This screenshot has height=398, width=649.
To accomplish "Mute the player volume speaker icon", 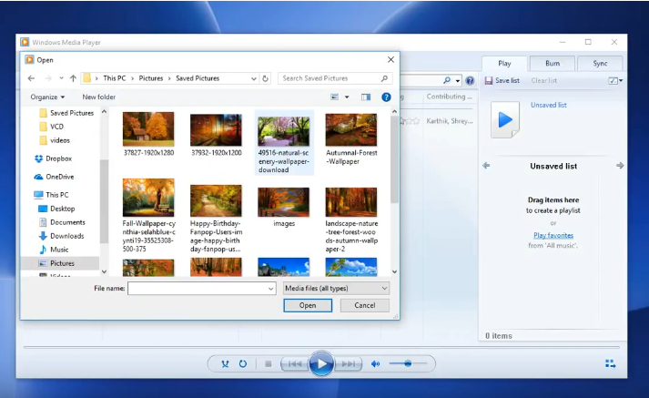I will pos(375,364).
